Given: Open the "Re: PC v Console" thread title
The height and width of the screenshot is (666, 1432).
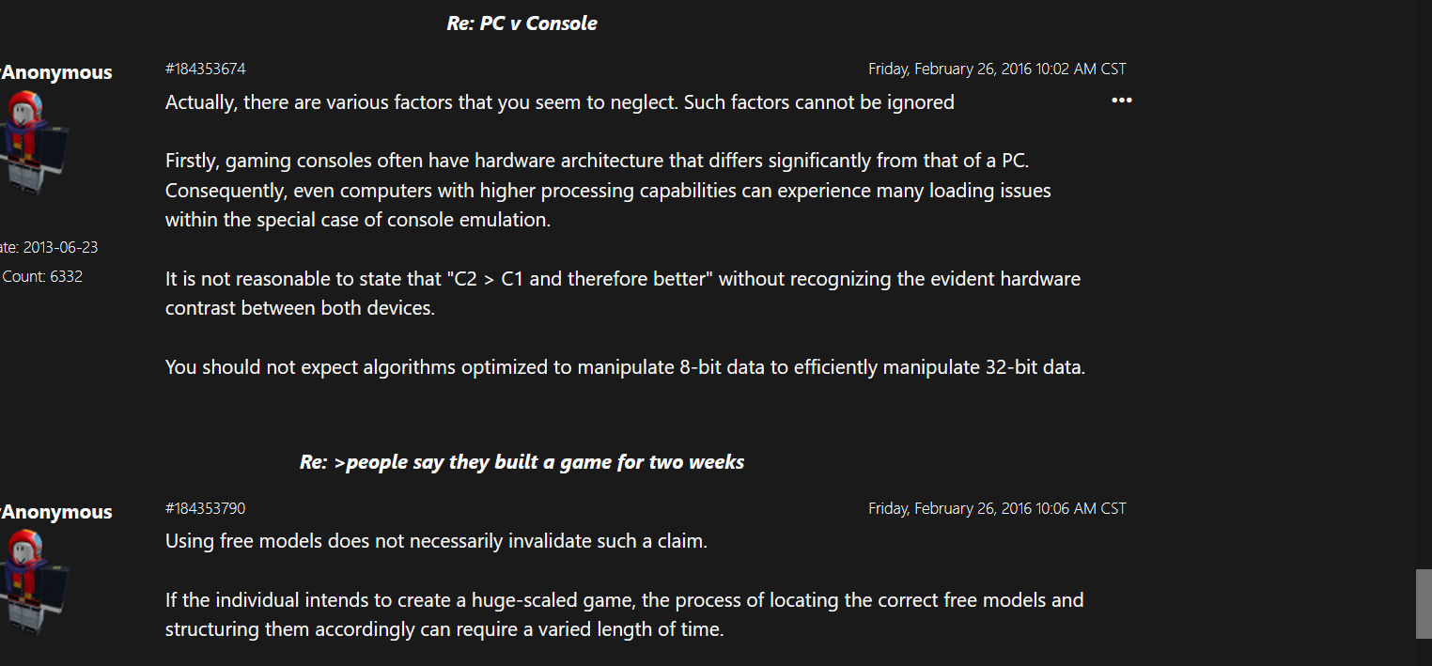Looking at the screenshot, I should pos(521,23).
